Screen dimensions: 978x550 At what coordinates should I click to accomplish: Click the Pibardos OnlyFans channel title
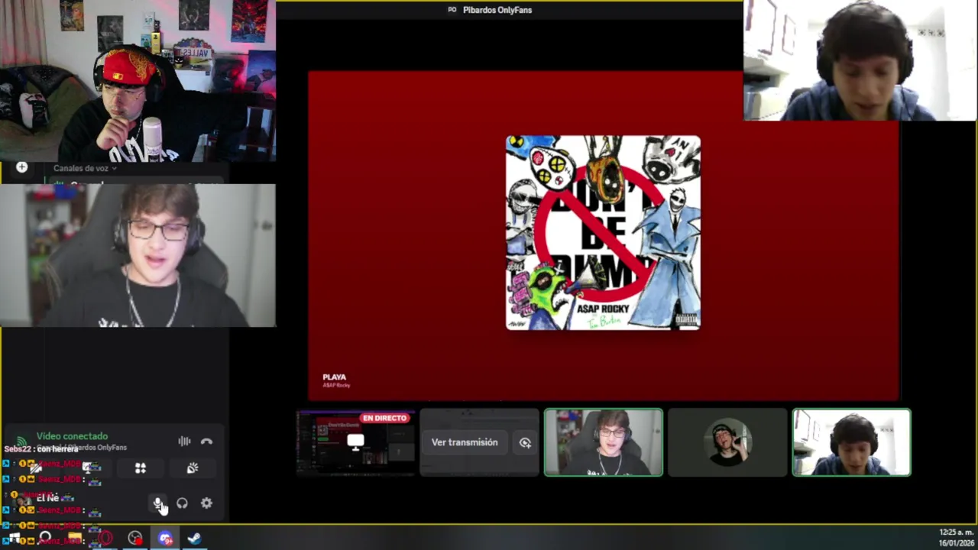coord(497,10)
